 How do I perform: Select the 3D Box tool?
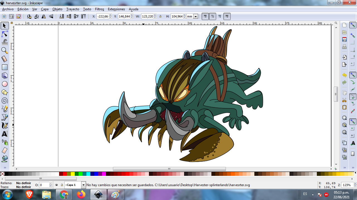(4, 76)
